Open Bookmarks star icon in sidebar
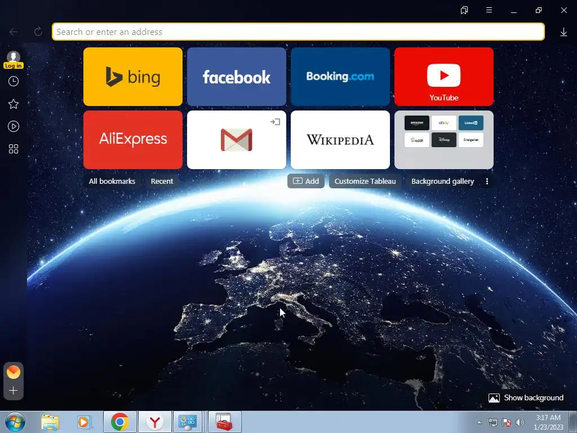 coord(14,104)
